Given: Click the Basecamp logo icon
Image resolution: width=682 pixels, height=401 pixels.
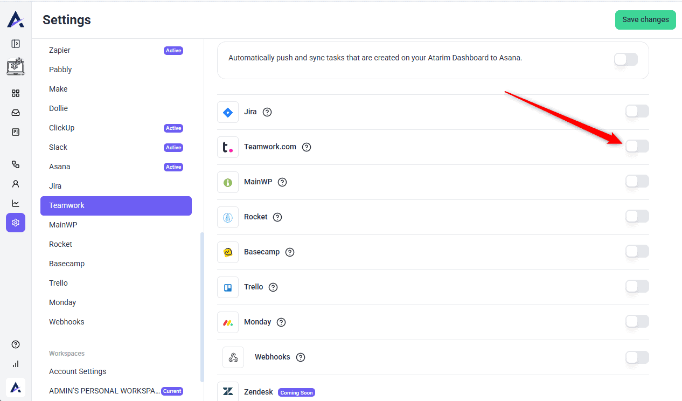Looking at the screenshot, I should pos(228,252).
